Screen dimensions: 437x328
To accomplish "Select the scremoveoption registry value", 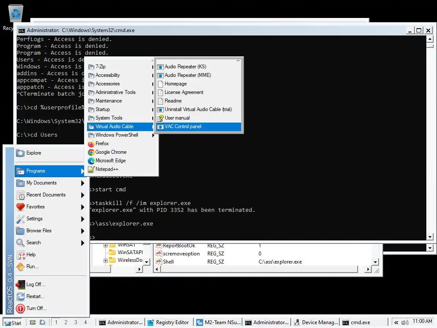I will tap(181, 254).
